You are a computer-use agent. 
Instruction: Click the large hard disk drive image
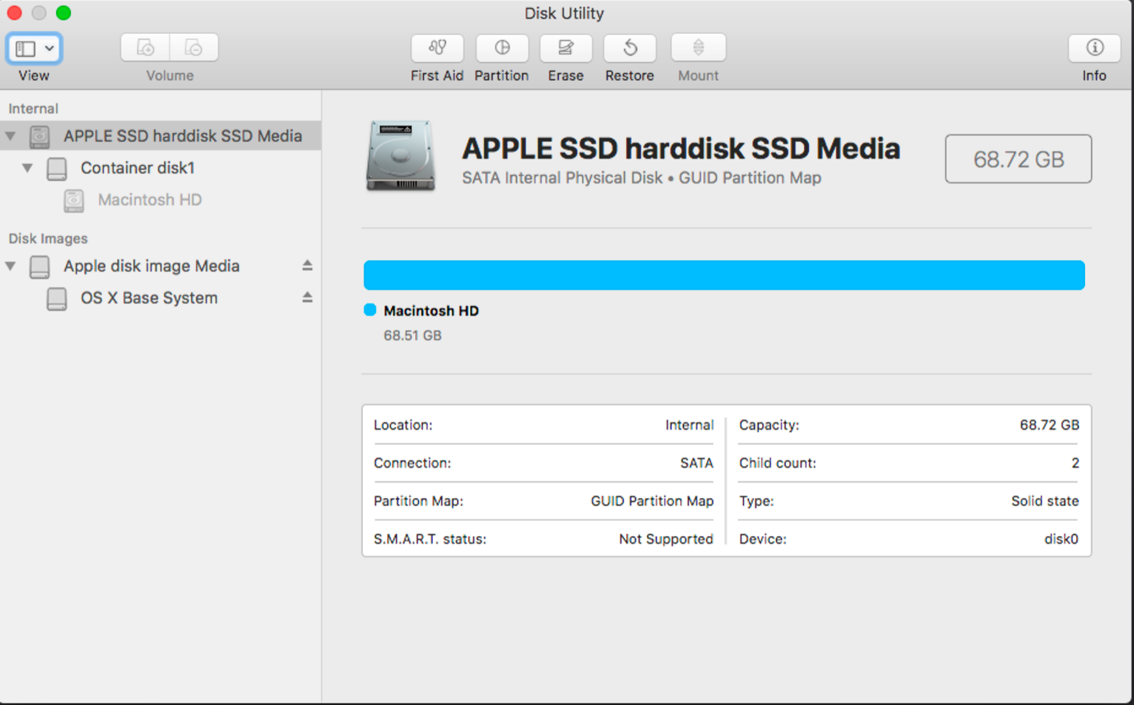400,155
